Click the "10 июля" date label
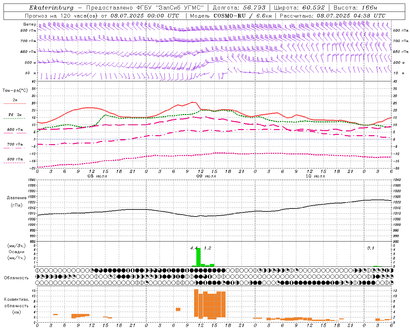Screen dimensions: 410x328 (x=315, y=176)
